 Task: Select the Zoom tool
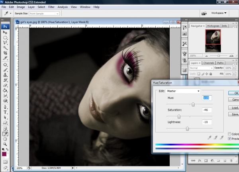click(x=5, y=144)
